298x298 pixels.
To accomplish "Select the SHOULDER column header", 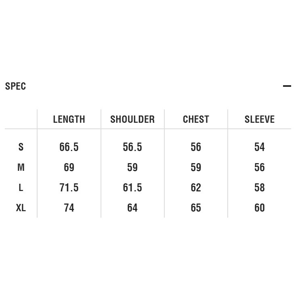I will (132, 120).
